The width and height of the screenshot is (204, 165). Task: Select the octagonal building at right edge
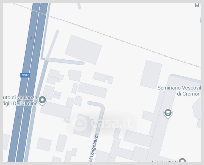coord(197,109)
